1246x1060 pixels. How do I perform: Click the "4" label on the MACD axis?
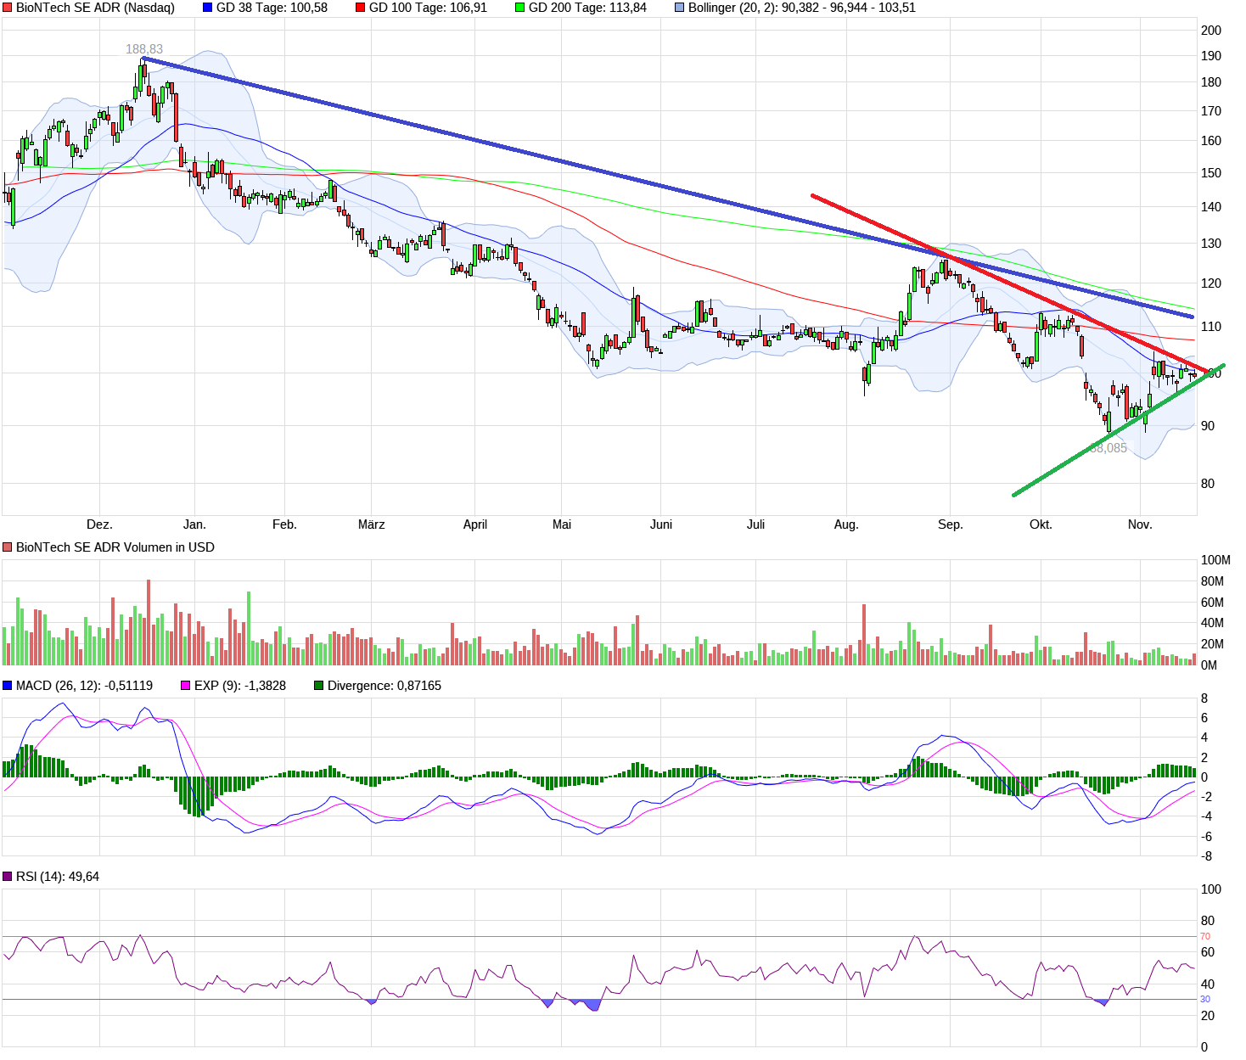(x=1204, y=738)
